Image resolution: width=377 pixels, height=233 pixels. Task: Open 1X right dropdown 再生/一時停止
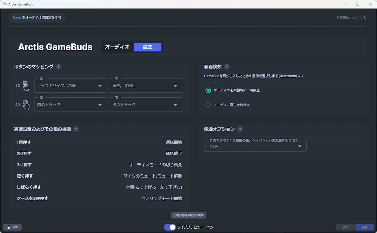pos(146,85)
